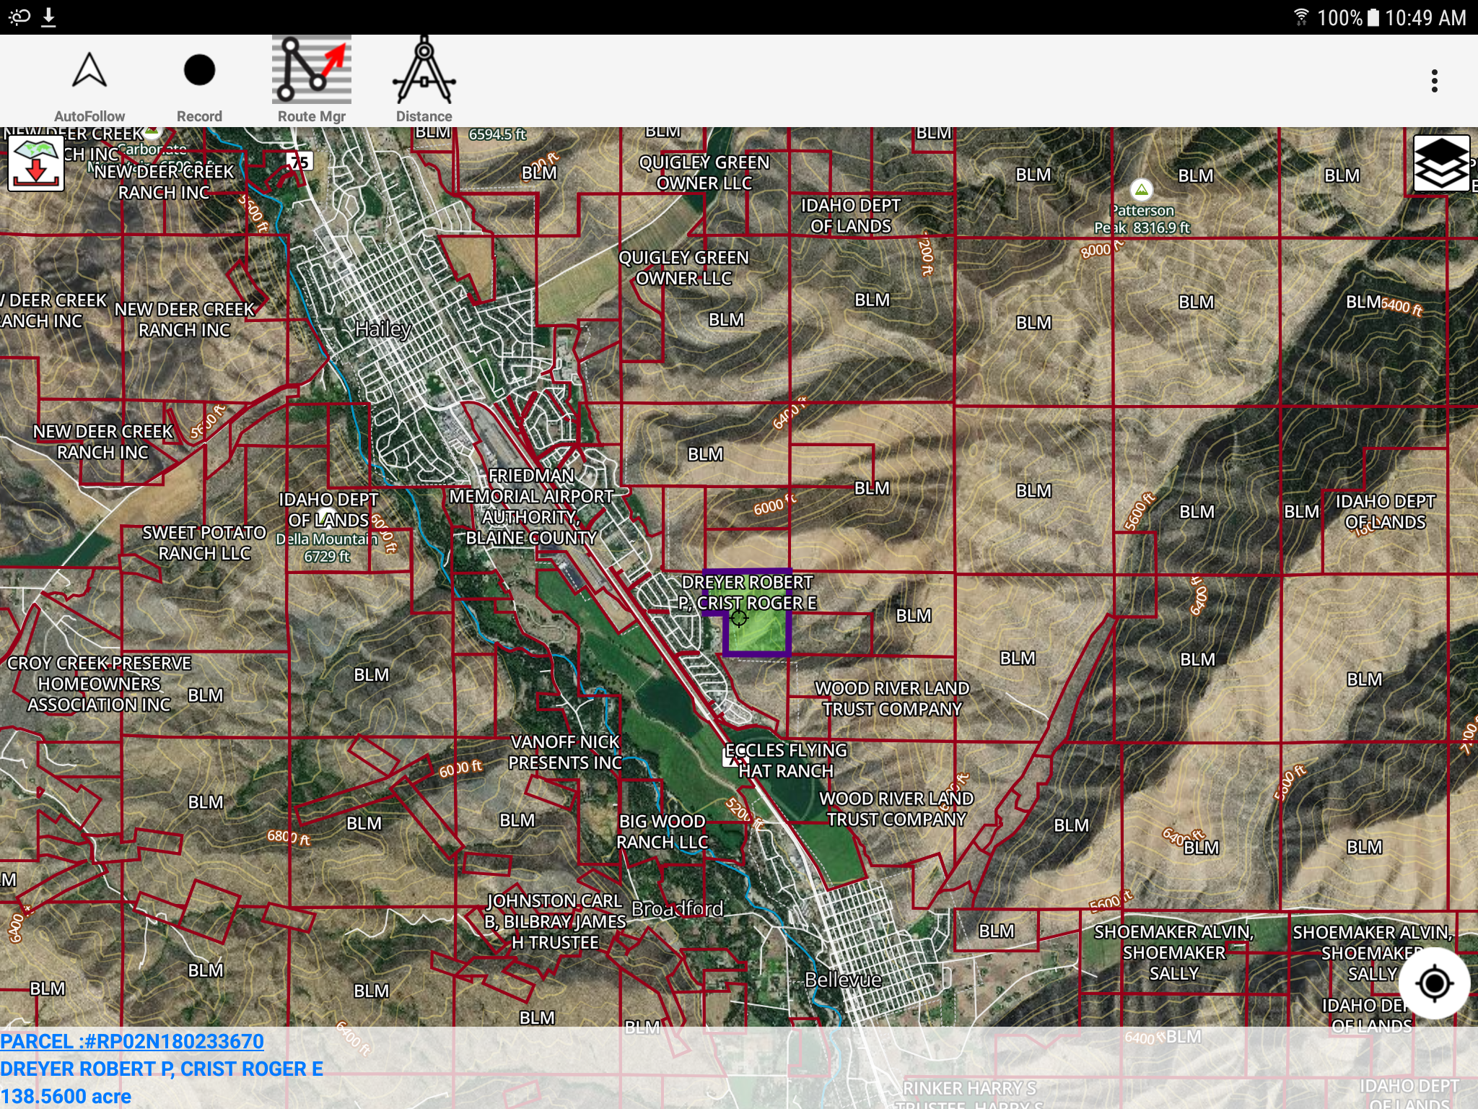Tap the download map icon

click(36, 164)
